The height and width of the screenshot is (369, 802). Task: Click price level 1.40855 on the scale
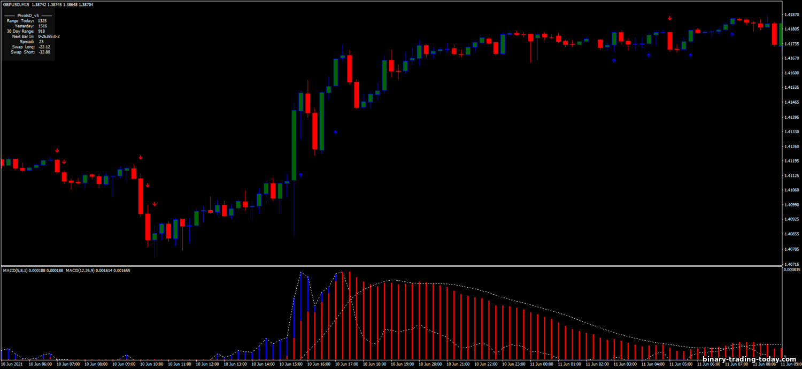tap(791, 234)
